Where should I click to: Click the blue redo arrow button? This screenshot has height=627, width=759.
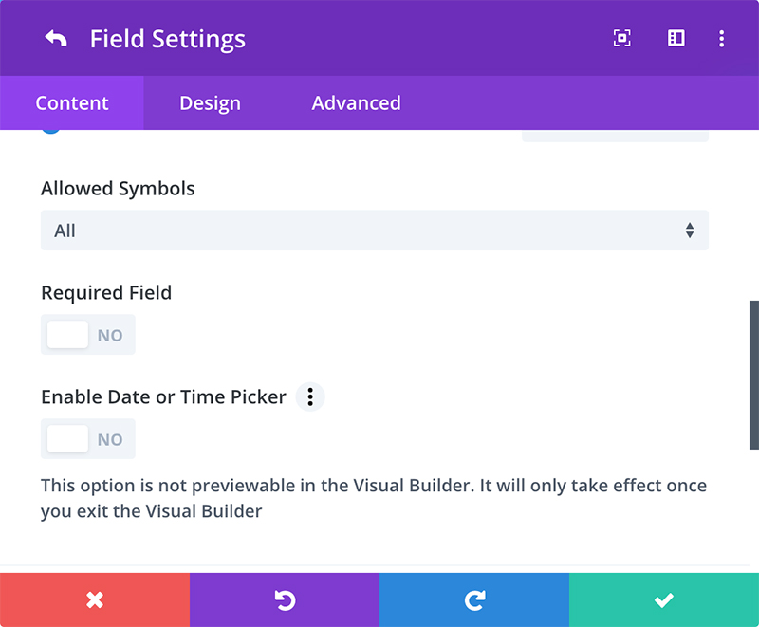(474, 599)
